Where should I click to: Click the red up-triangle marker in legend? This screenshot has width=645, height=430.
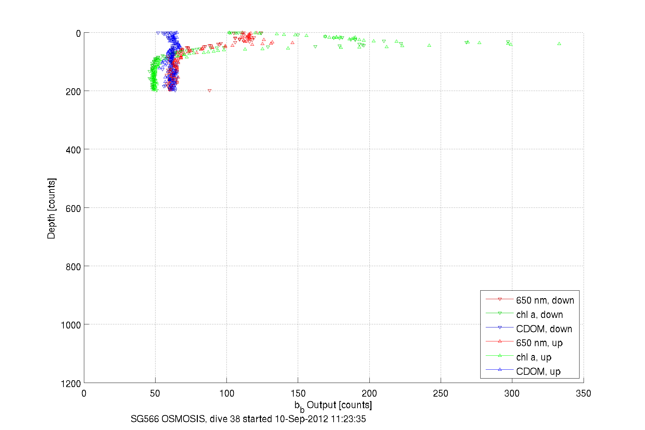tap(500, 341)
